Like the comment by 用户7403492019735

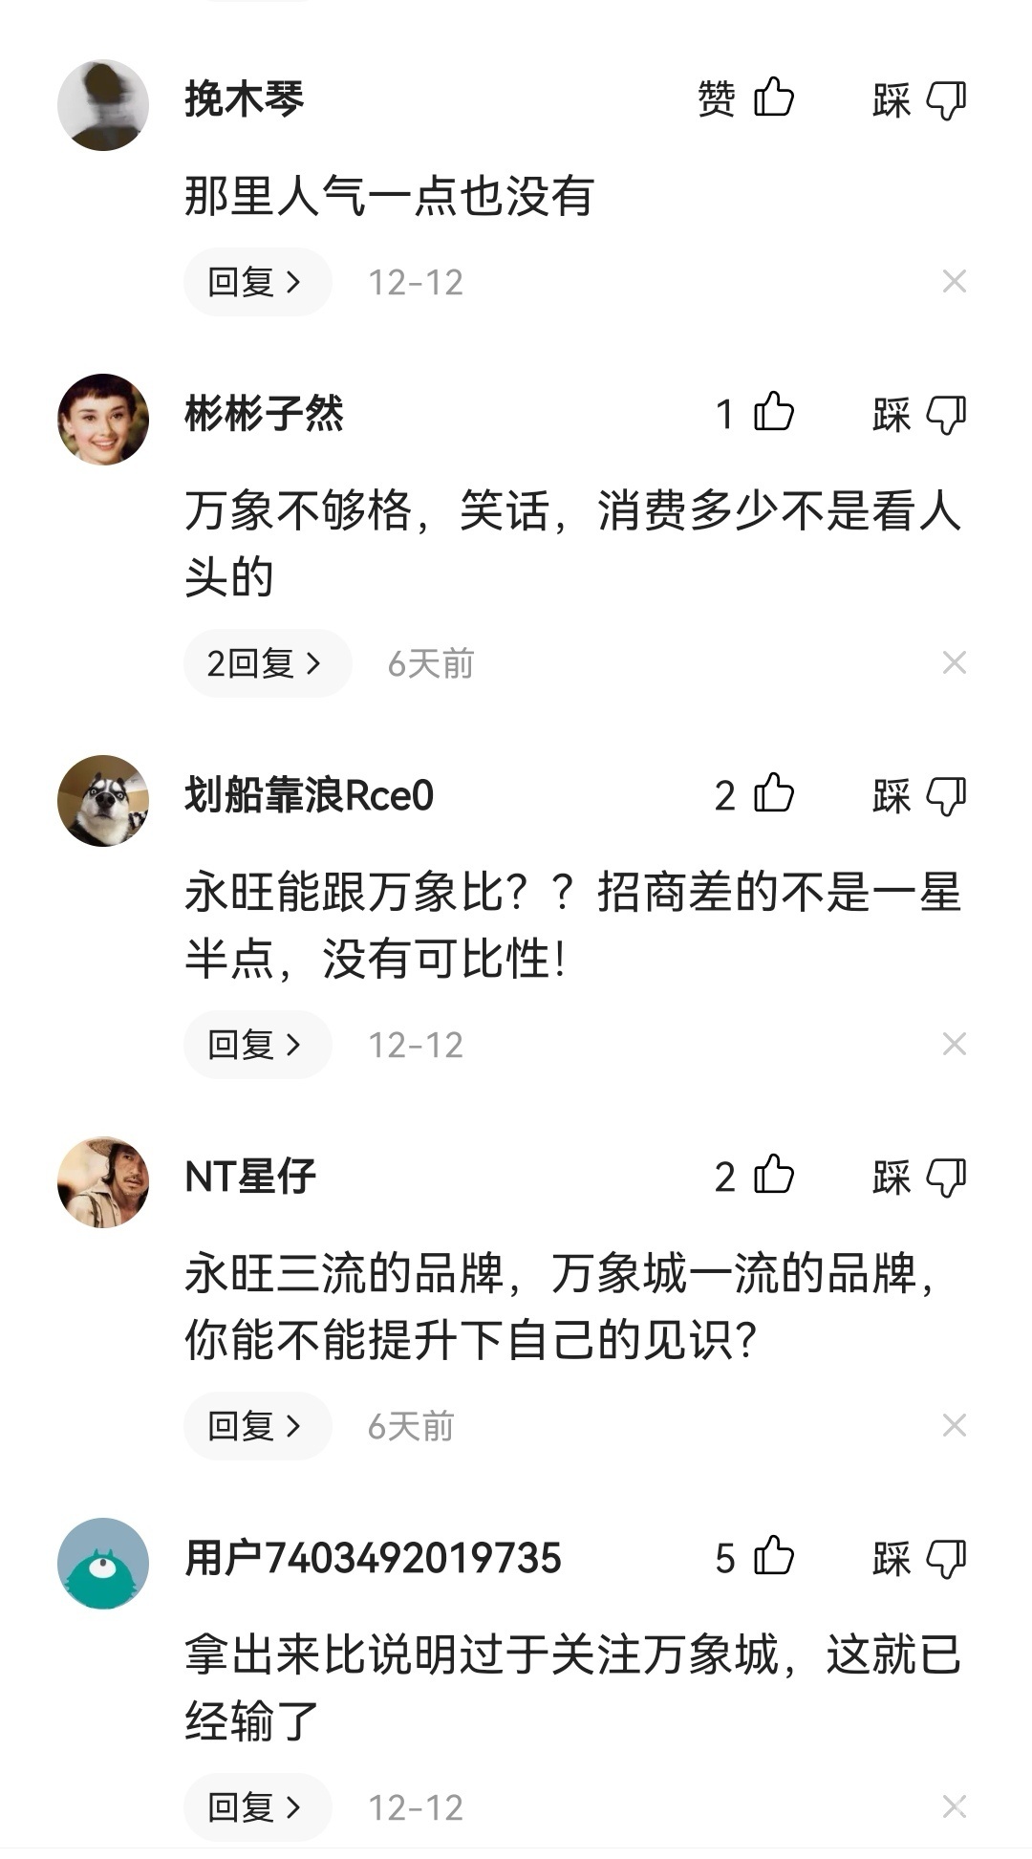click(773, 1557)
